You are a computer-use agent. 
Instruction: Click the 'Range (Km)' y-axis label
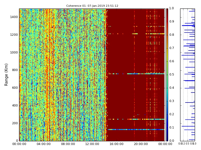point(6,75)
